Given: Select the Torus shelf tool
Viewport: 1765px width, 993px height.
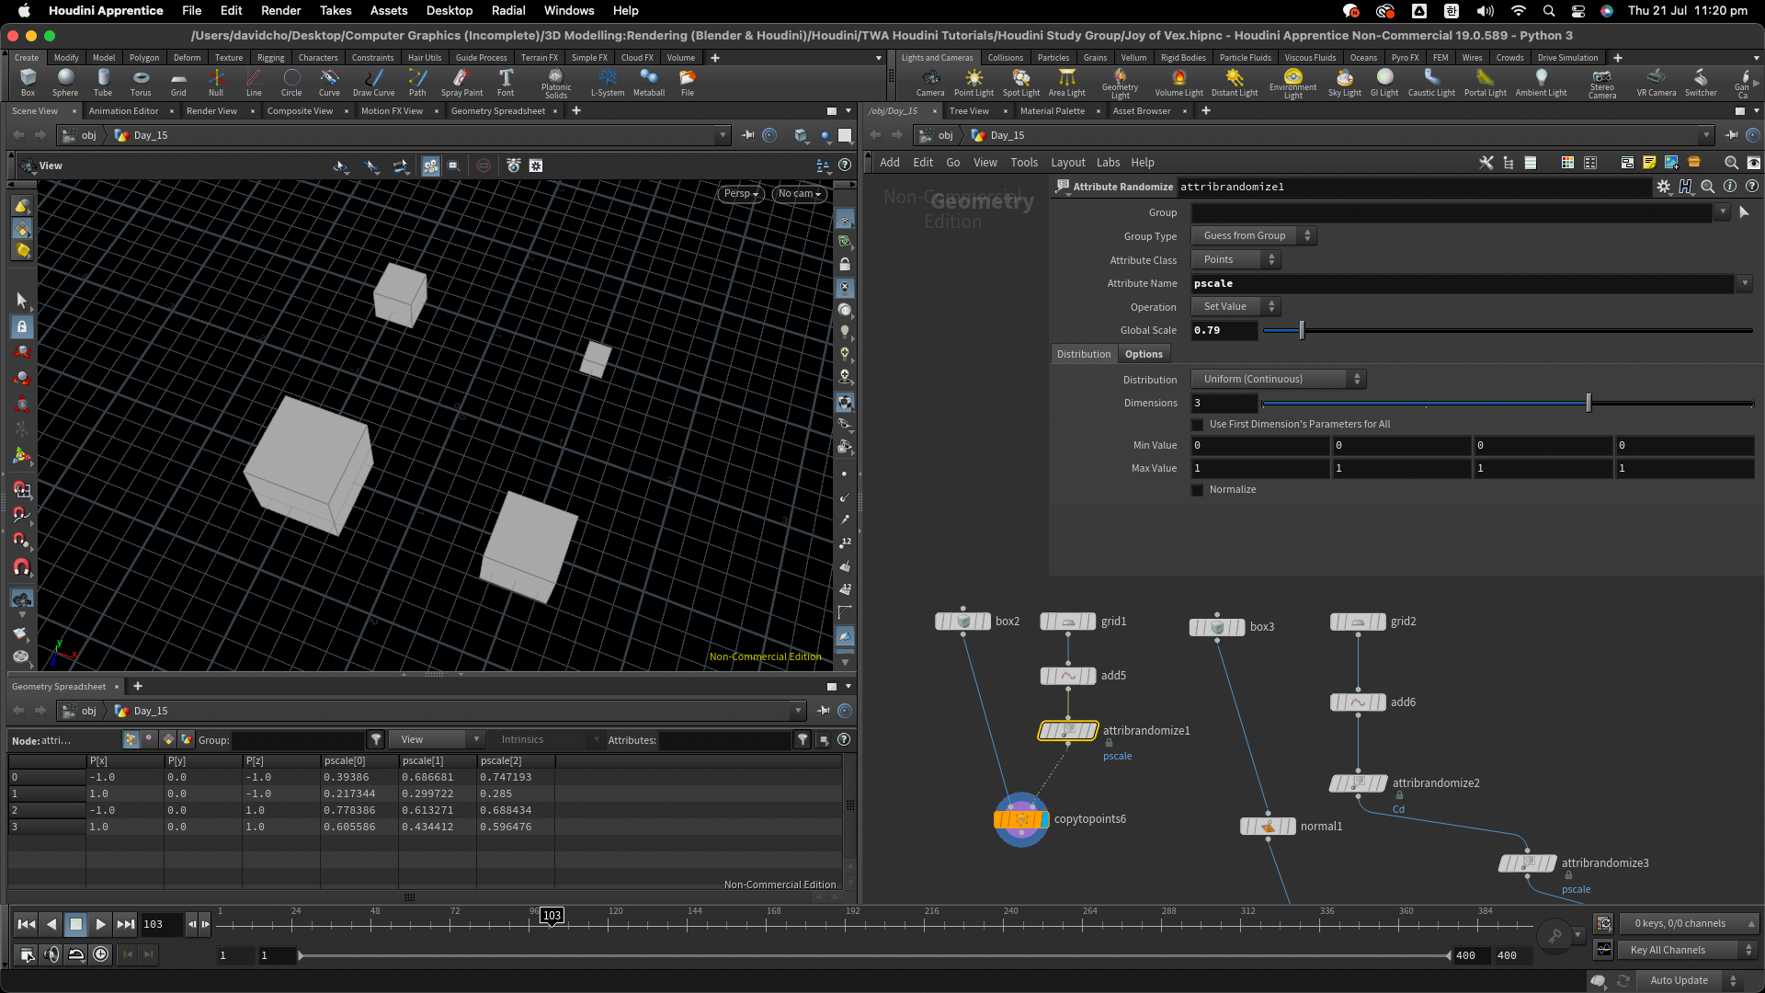Looking at the screenshot, I should [x=140, y=81].
